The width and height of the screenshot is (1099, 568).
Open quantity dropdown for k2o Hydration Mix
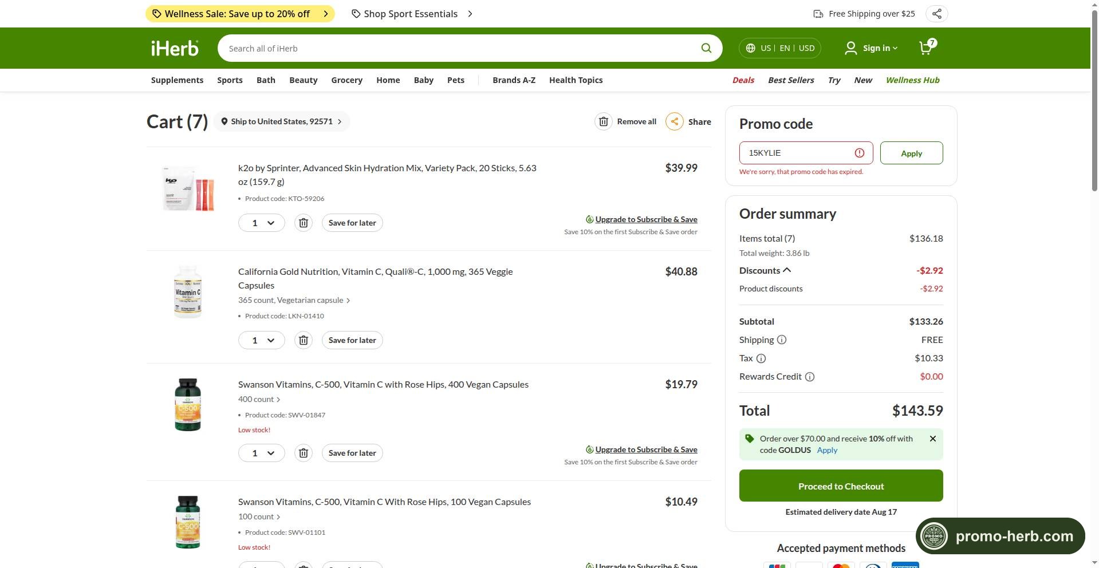point(262,223)
